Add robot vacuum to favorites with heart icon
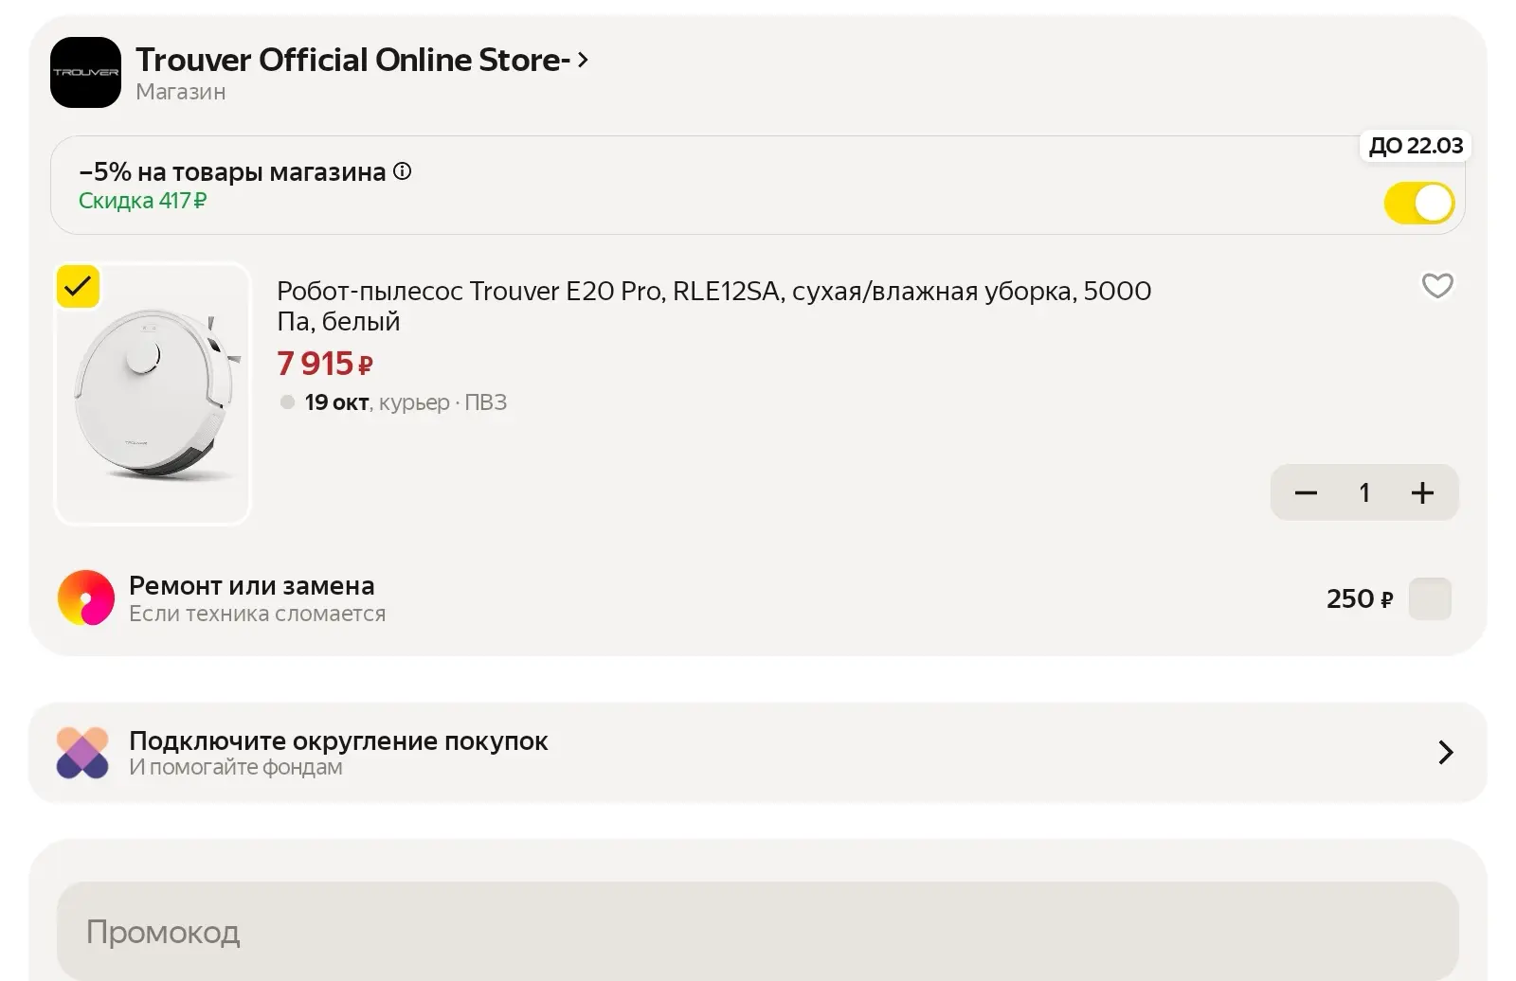Viewport: 1516px width, 981px height. pyautogui.click(x=1437, y=285)
